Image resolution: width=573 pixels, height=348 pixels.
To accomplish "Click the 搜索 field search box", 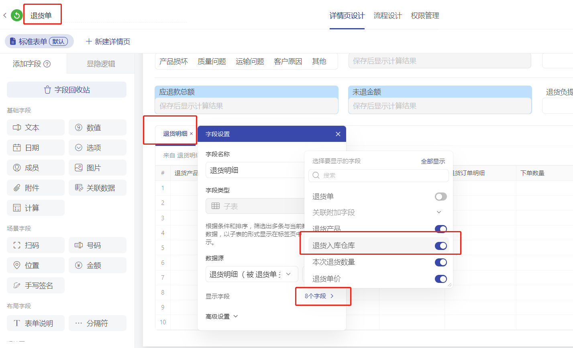I will click(x=379, y=176).
